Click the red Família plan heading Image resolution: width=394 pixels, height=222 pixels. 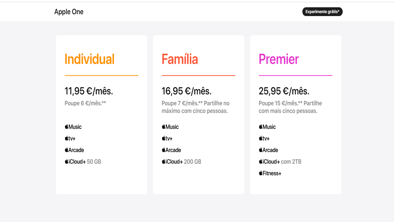coord(180,59)
